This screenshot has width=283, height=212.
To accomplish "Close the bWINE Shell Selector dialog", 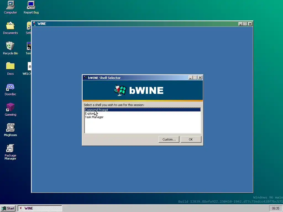I will [200, 78].
